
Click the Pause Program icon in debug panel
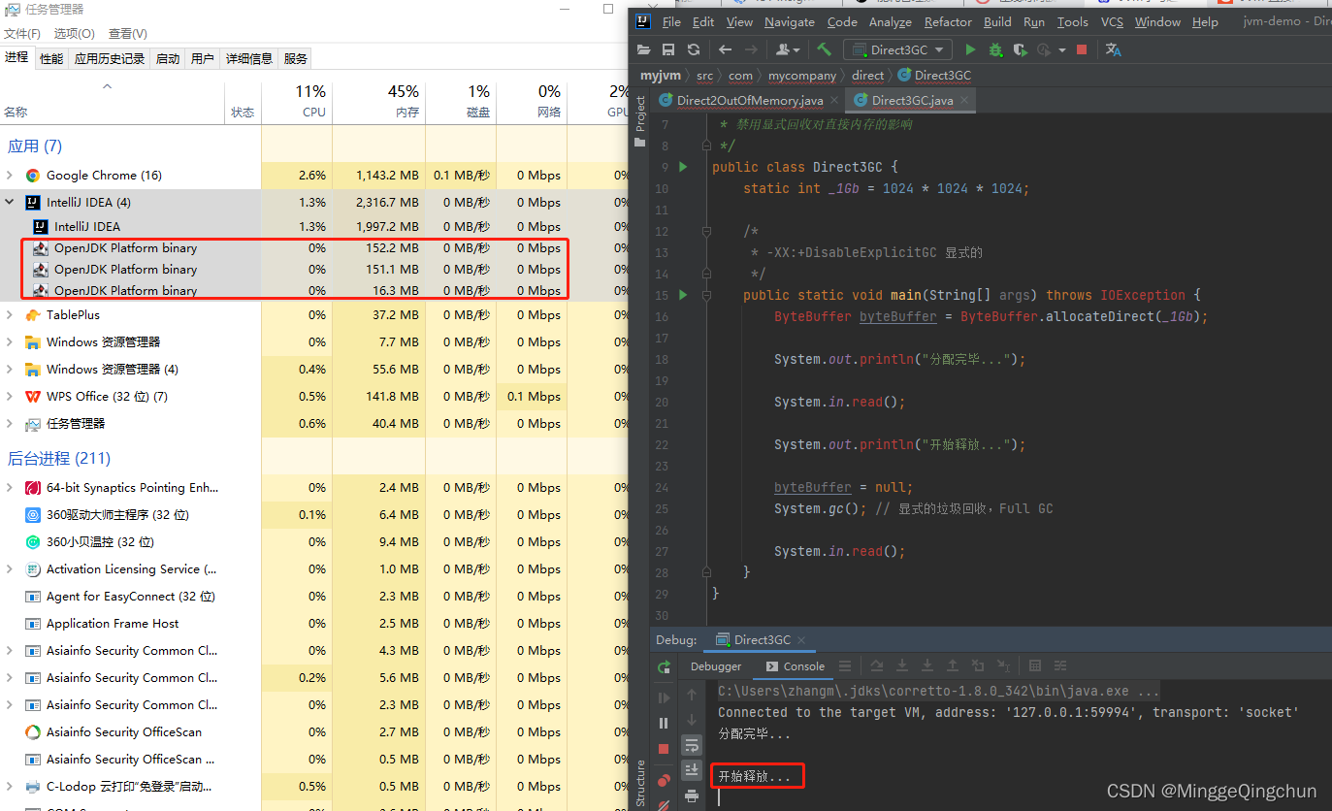[665, 723]
